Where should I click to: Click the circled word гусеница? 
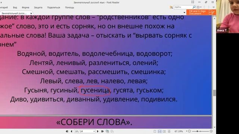pyautogui.click(x=95, y=90)
